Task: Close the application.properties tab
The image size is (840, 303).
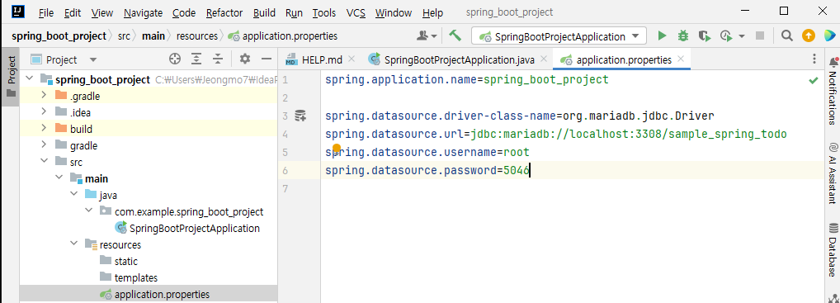Action: pos(681,59)
